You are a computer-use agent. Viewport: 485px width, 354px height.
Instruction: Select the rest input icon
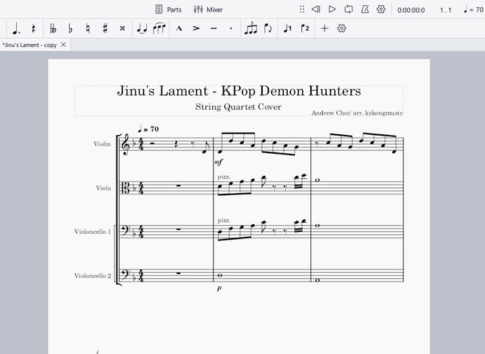tap(34, 28)
